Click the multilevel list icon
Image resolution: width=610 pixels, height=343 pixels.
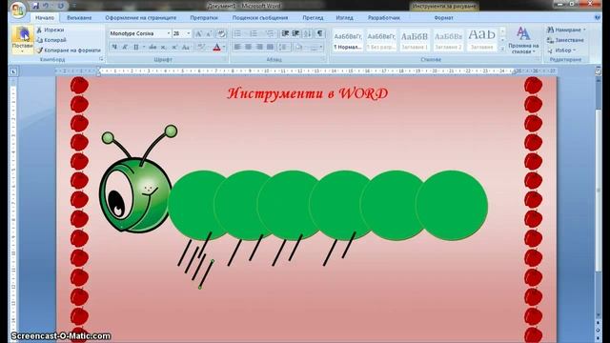pyautogui.click(x=270, y=34)
